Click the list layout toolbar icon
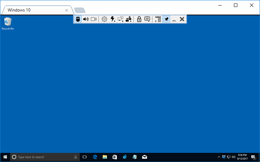The width and height of the screenshot is (260, 162). 158,19
